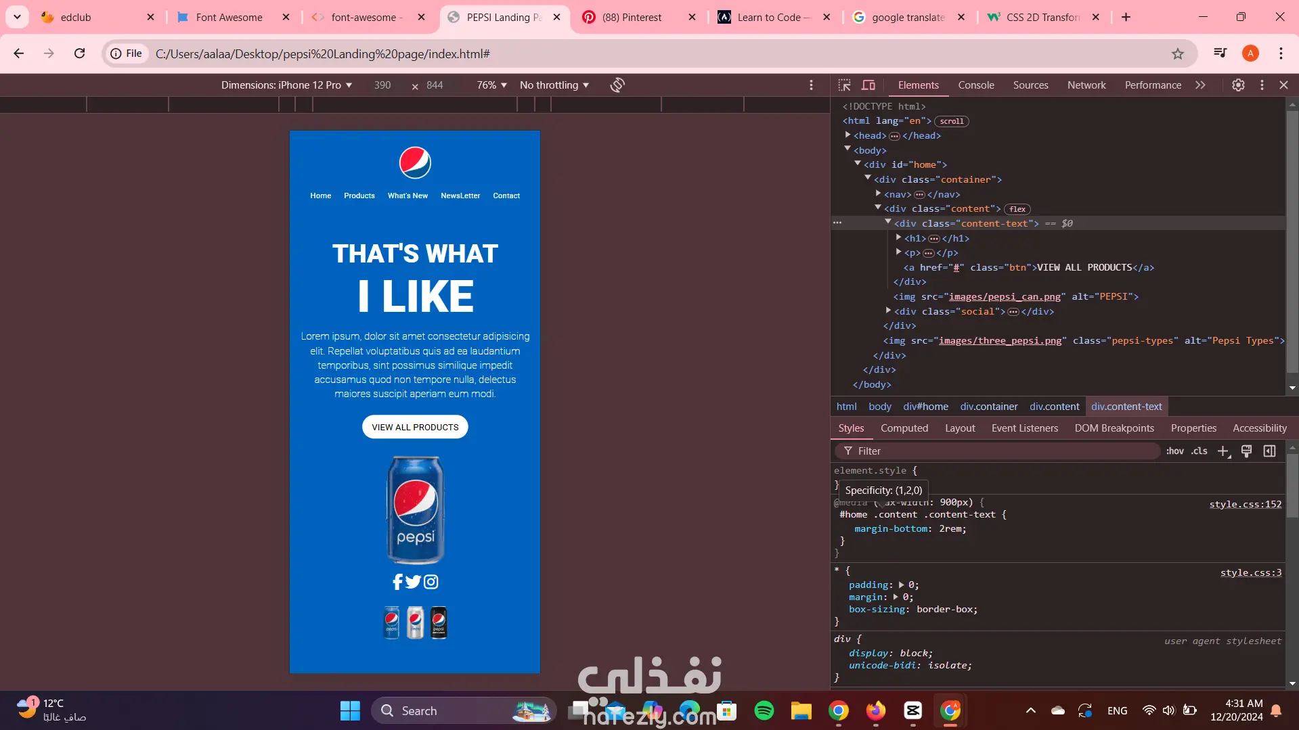
Task: Open device toolbar more options menu
Action: point(811,85)
